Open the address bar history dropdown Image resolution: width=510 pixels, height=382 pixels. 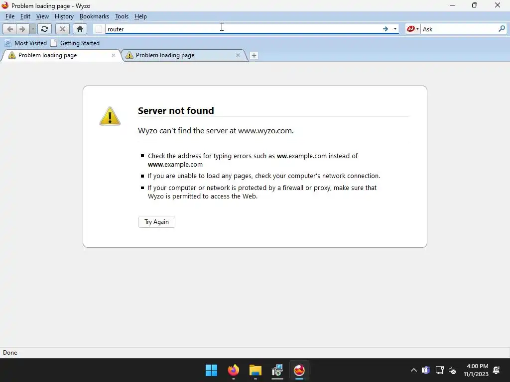[395, 29]
